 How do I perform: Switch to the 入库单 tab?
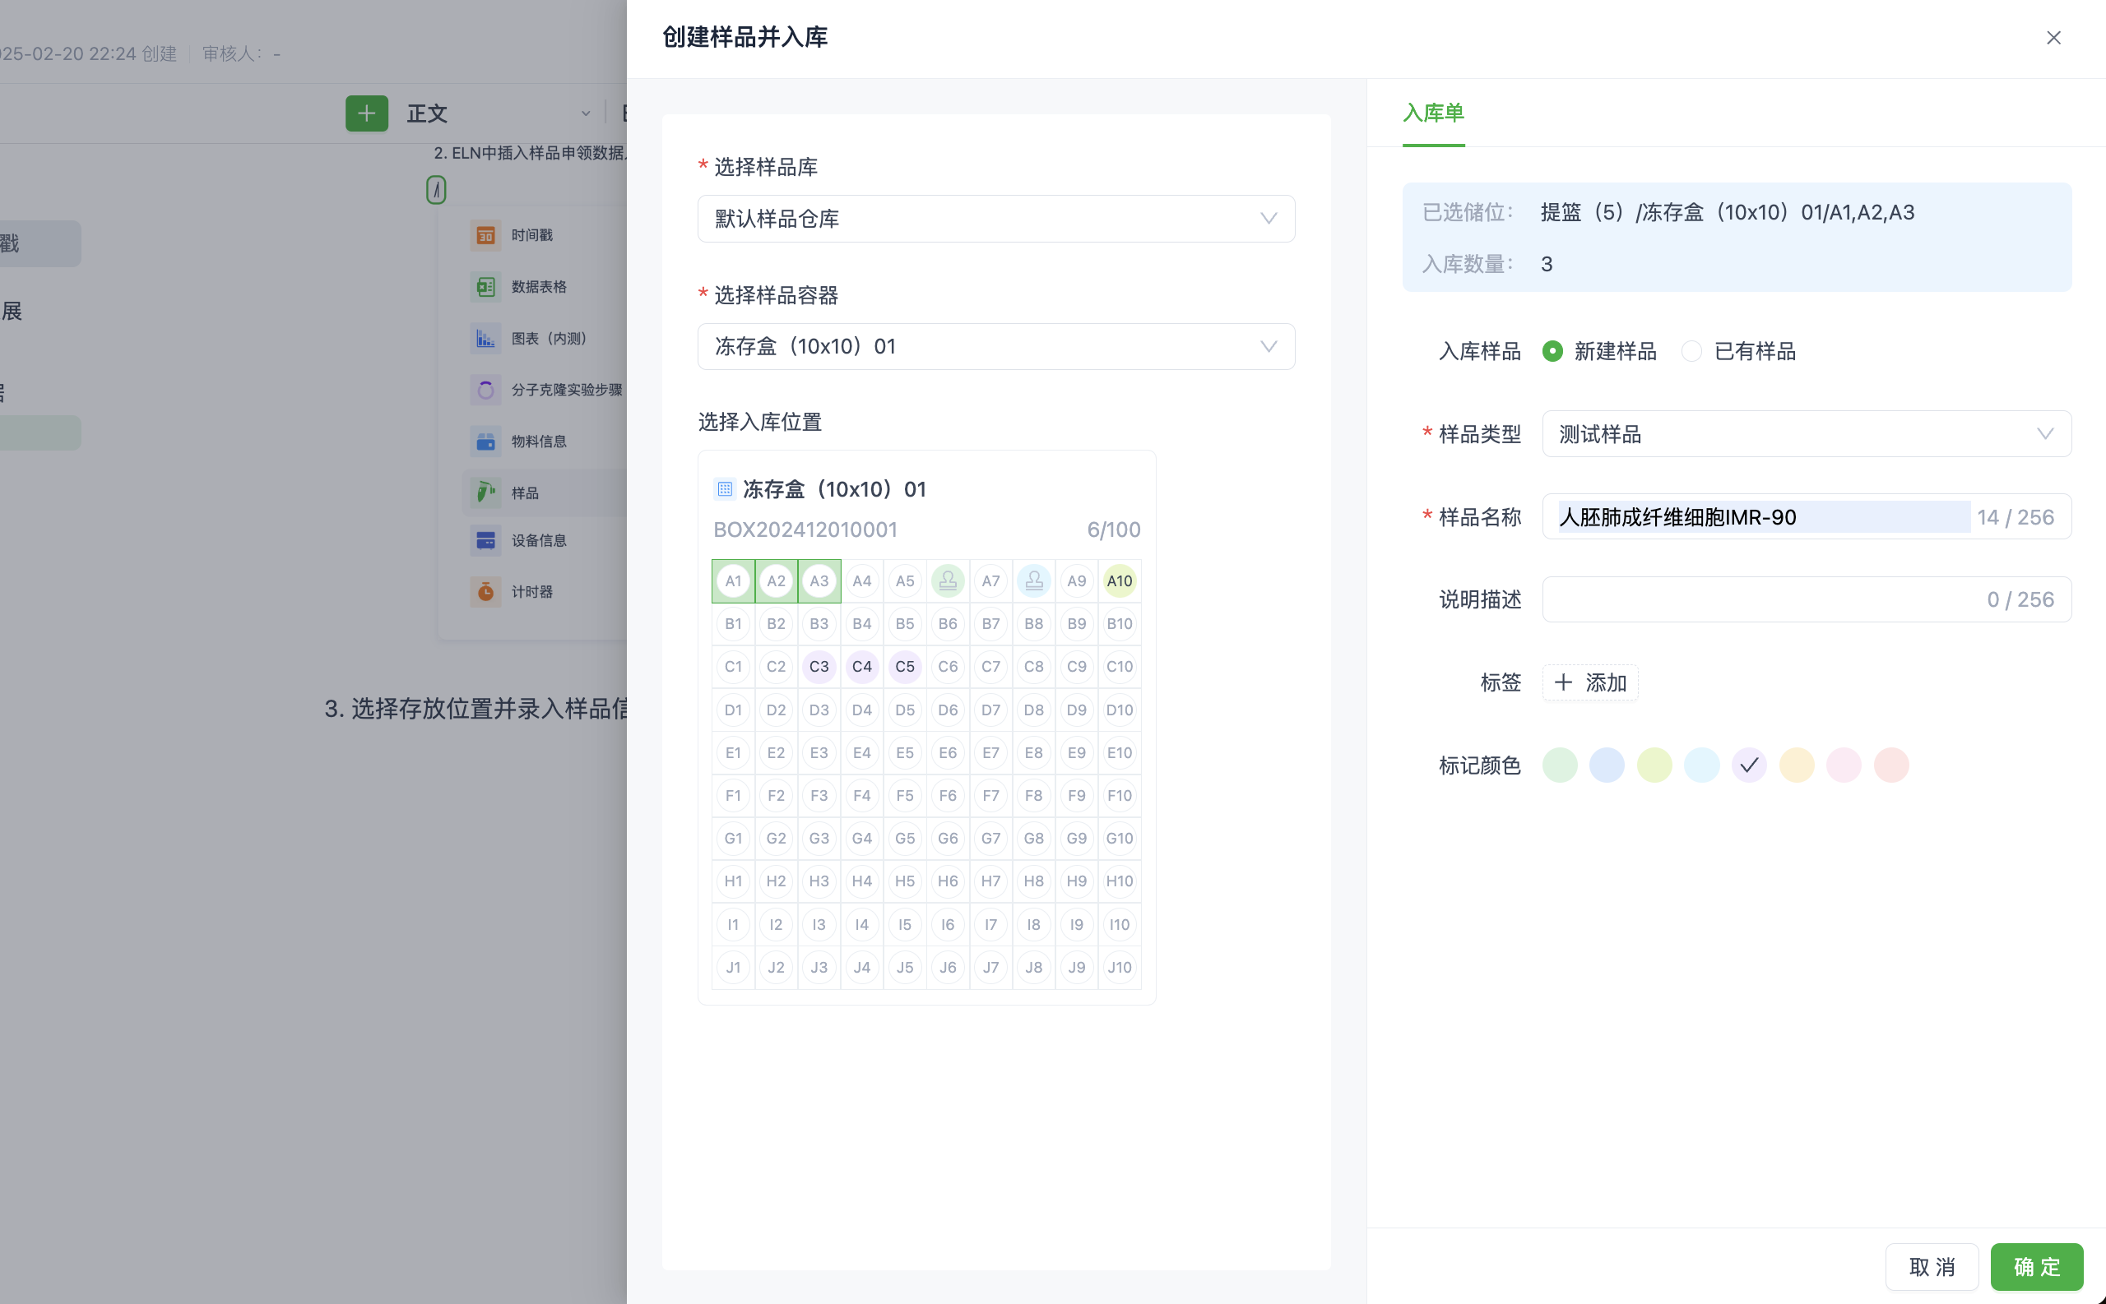tap(1433, 113)
